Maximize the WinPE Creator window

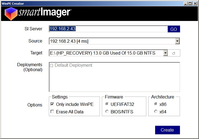(x=190, y=3)
